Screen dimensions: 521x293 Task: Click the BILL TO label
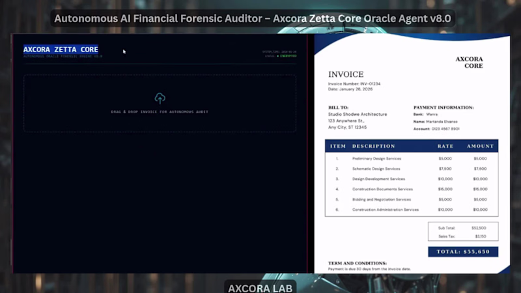click(x=338, y=107)
